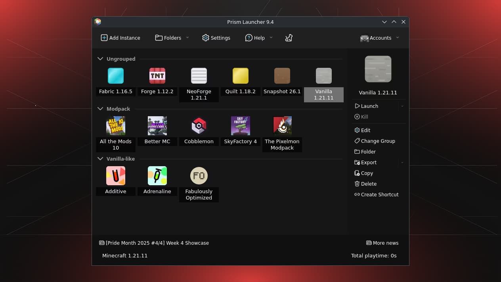Collapse the Ungrouped group
The image size is (501, 282).
pyautogui.click(x=100, y=59)
